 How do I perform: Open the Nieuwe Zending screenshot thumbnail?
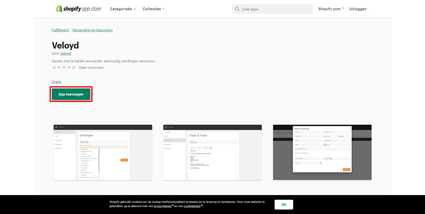(322, 152)
